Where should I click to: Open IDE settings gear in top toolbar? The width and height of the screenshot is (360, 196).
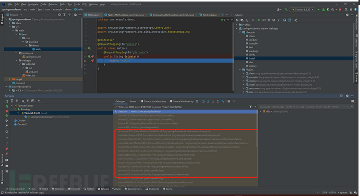[x=351, y=9]
